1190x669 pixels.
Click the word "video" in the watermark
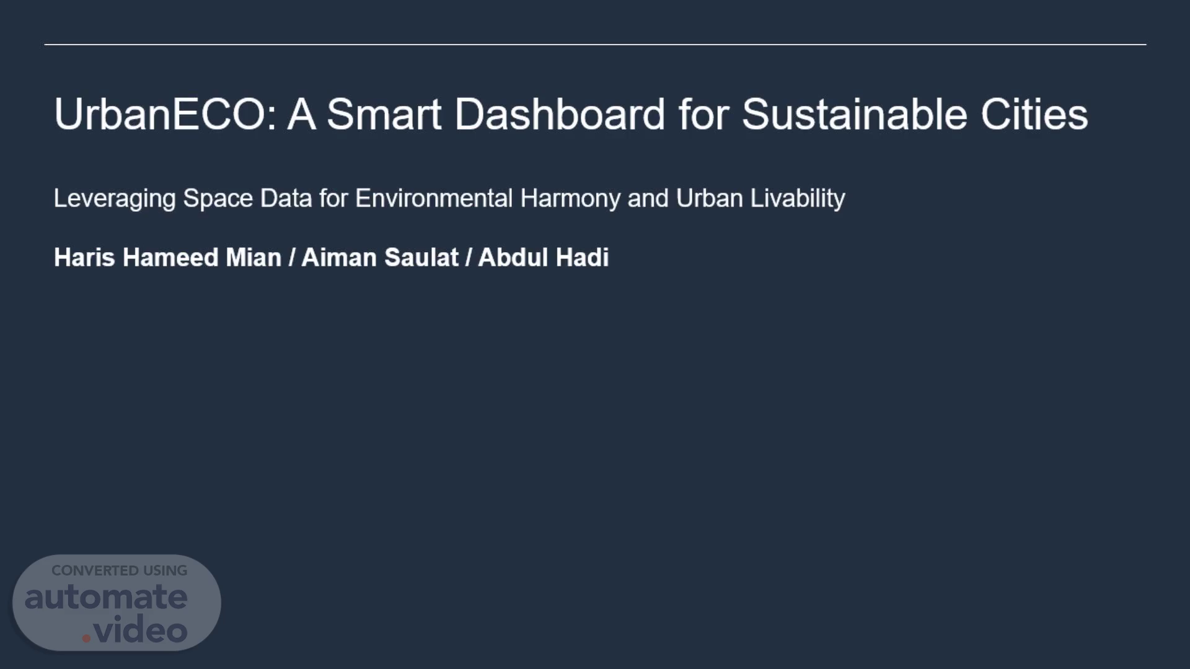click(x=141, y=631)
